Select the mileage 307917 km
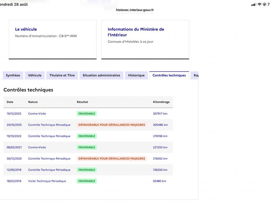The width and height of the screenshot is (270, 203). [x=160, y=114]
